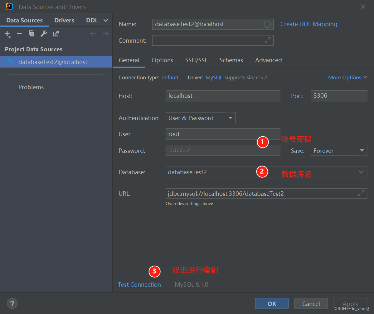Open the DDL tabs overflow chevron

click(x=106, y=21)
